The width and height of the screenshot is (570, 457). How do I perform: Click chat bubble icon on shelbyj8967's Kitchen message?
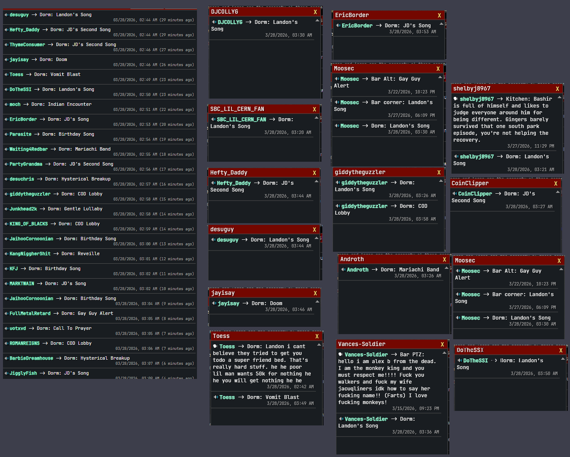pyautogui.click(x=456, y=99)
